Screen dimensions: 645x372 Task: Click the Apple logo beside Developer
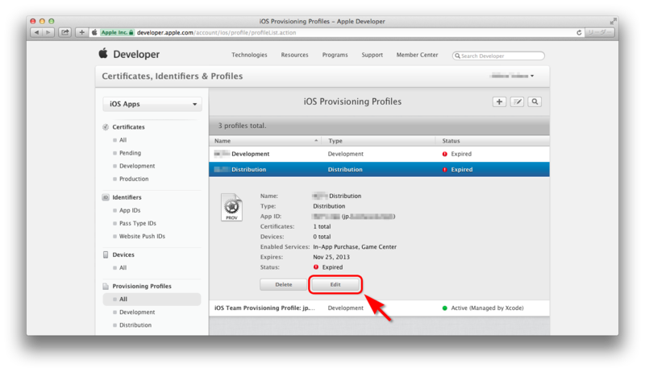103,53
